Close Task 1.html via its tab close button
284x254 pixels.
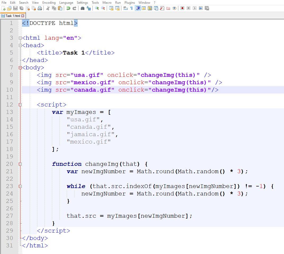(22, 15)
